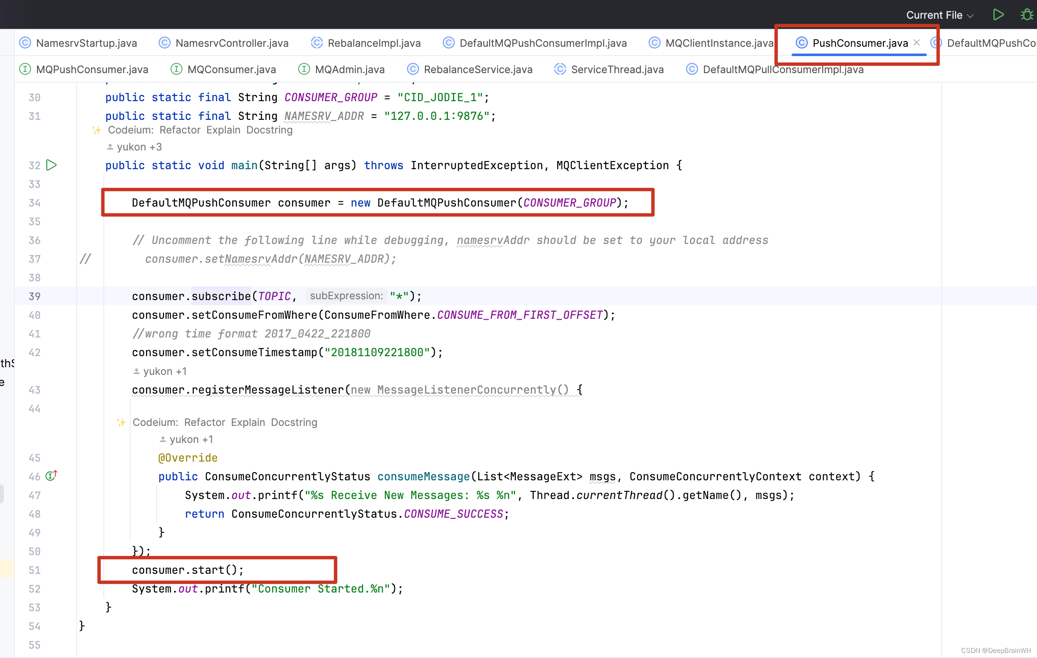Click line number 51 in the gutter
This screenshot has height=658, width=1037.
tap(34, 570)
